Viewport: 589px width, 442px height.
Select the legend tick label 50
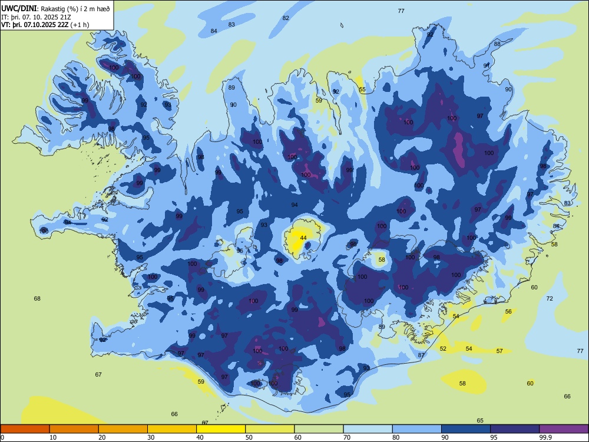(x=249, y=437)
